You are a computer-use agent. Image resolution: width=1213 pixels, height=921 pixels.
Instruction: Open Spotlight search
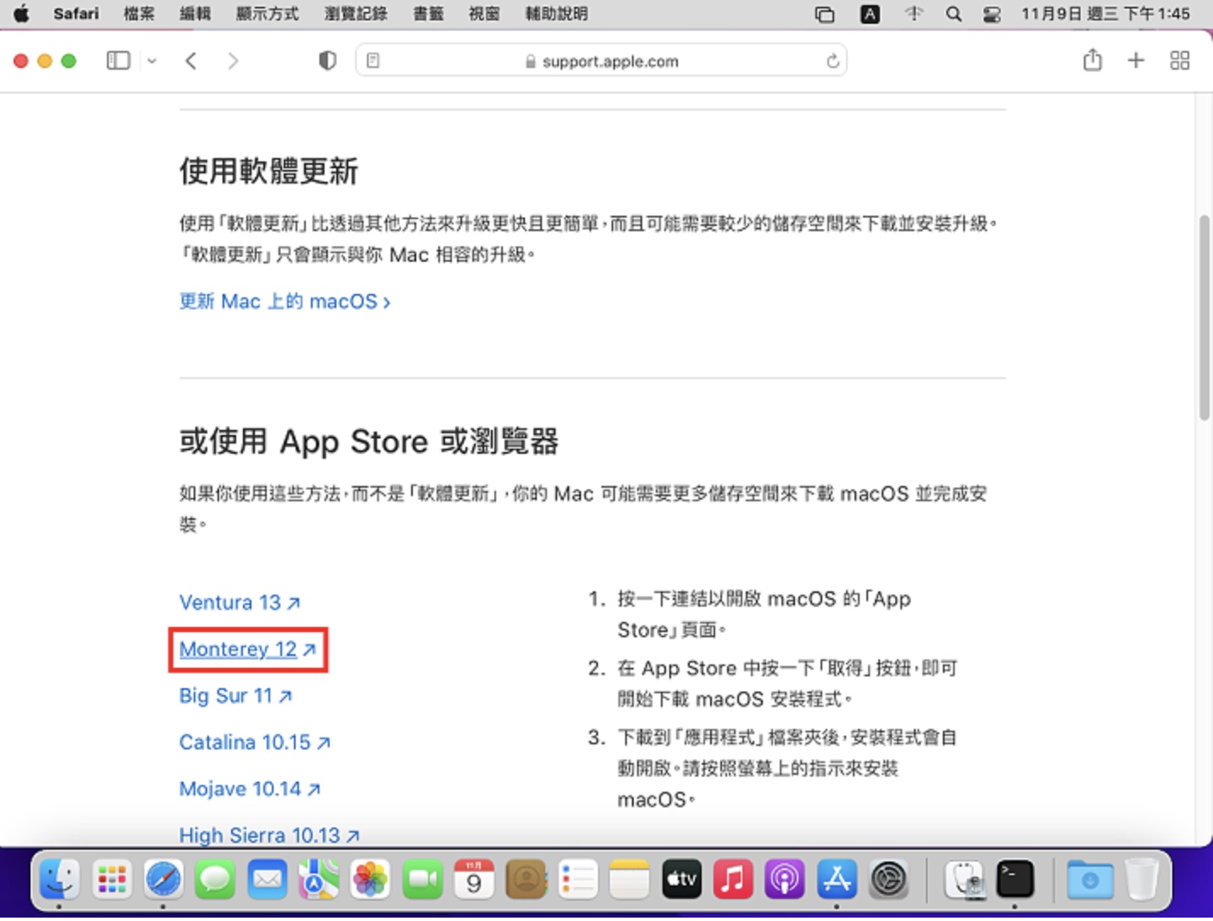954,14
